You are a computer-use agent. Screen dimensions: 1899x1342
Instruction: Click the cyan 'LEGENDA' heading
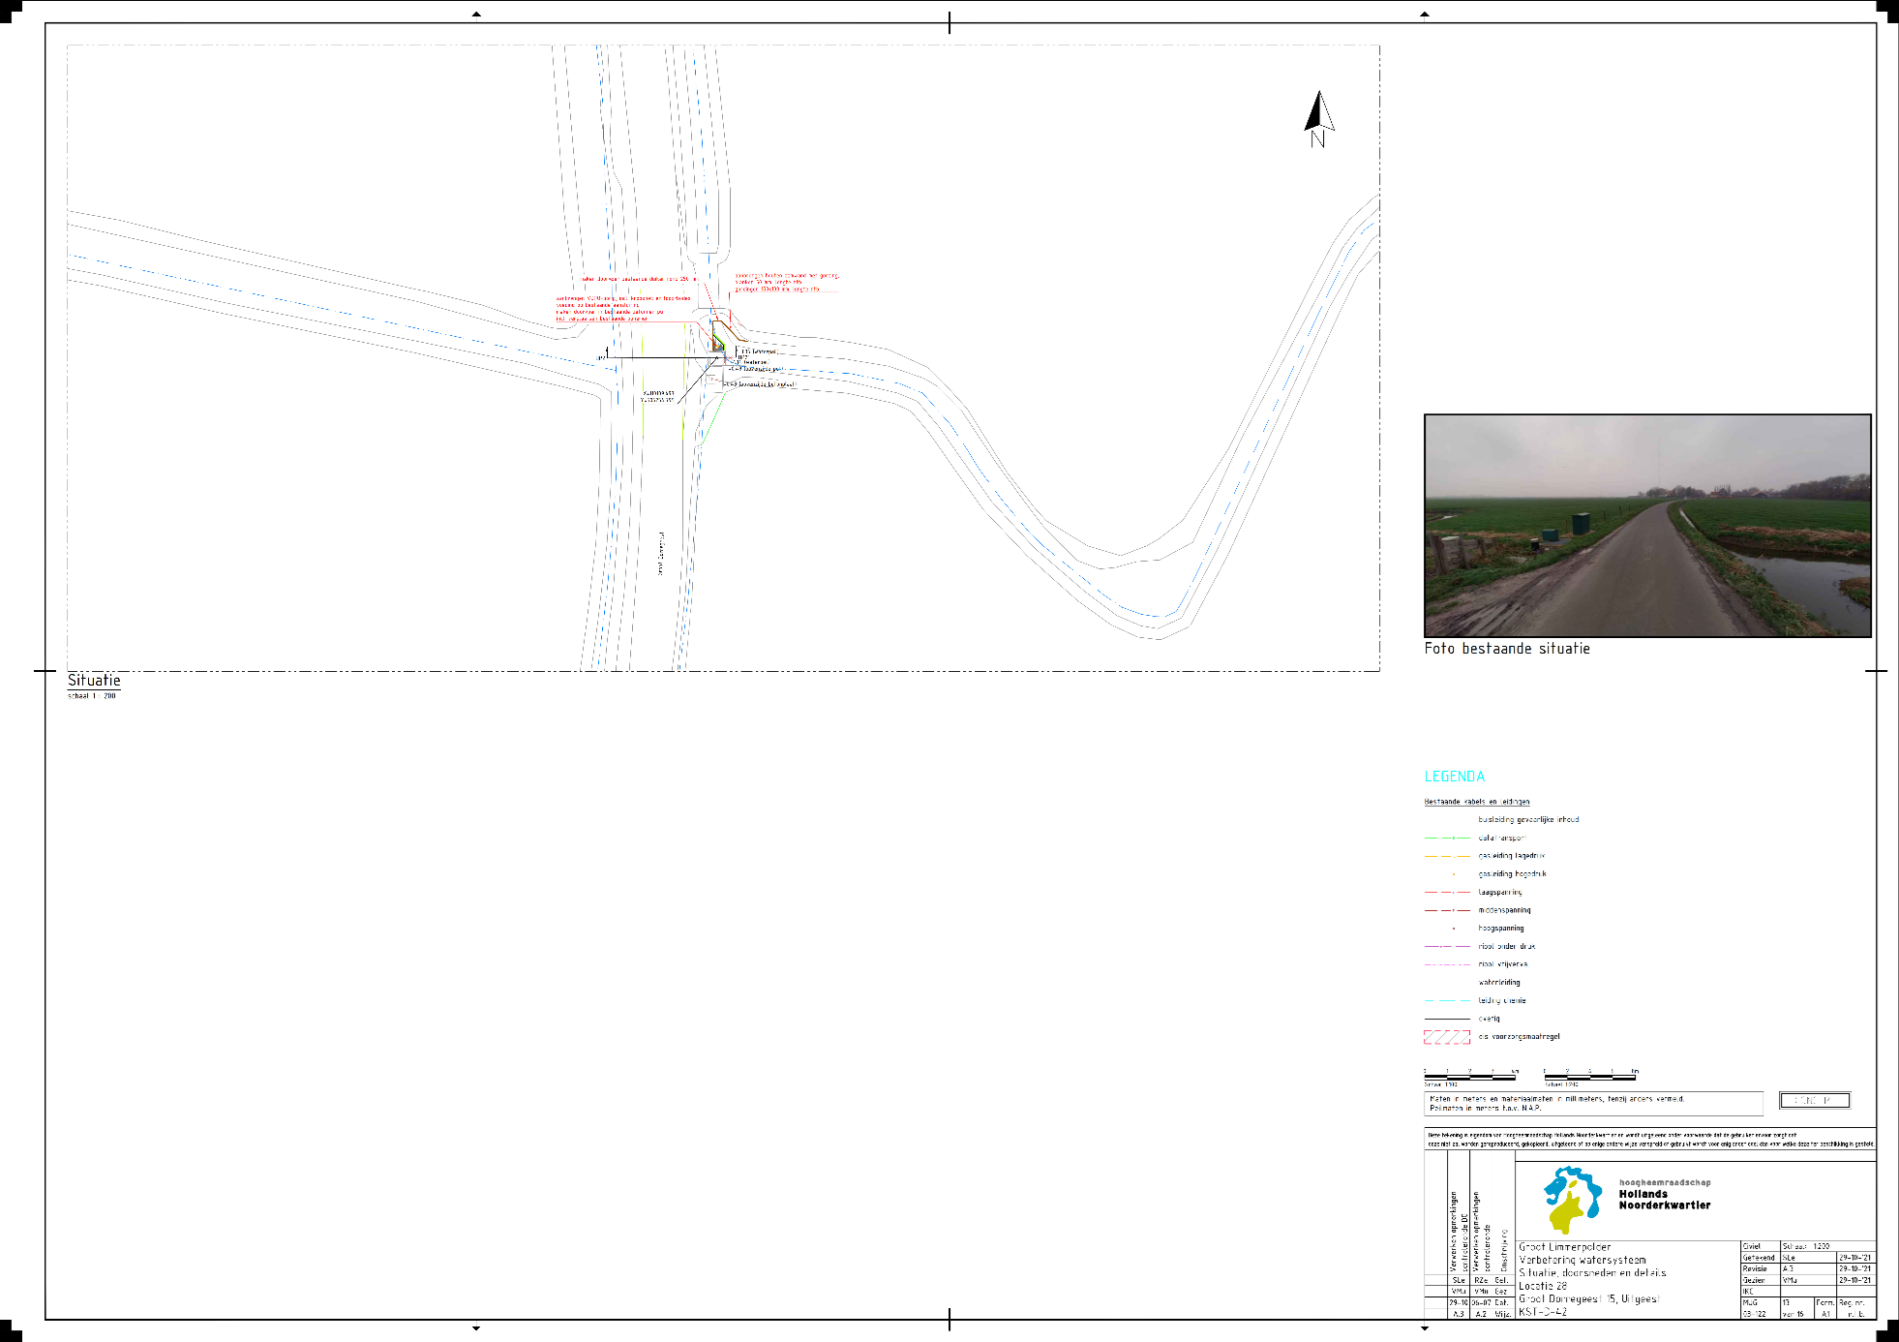point(1454,777)
